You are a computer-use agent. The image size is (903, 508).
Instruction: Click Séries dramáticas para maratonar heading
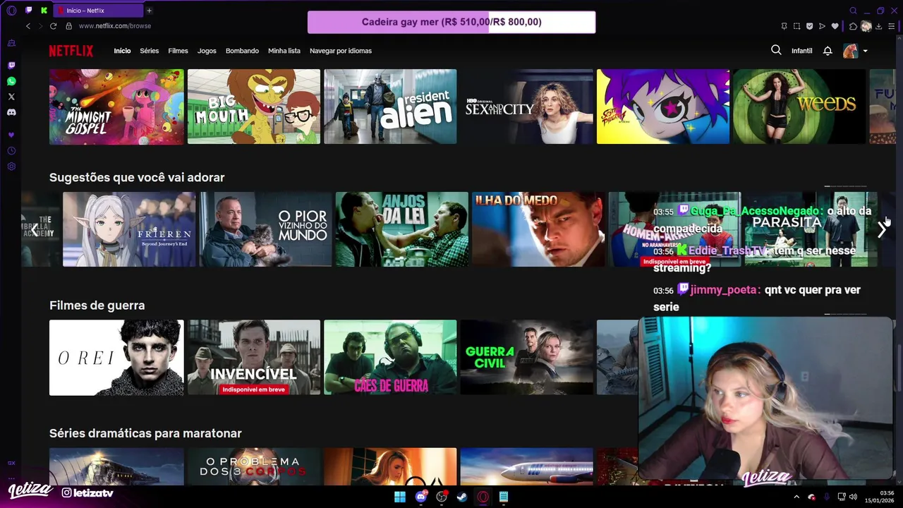145,433
